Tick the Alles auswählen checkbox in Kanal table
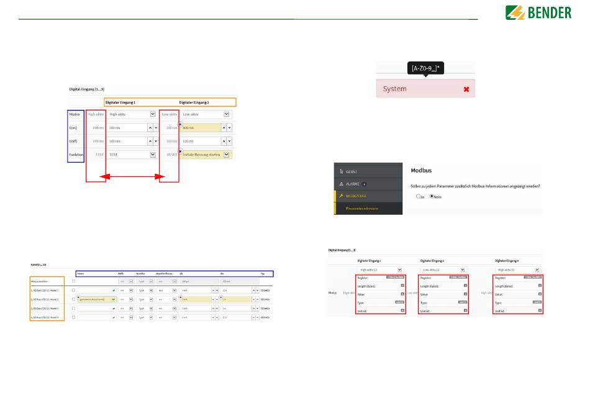Image resolution: width=590 pixels, height=409 pixels. pyautogui.click(x=73, y=281)
